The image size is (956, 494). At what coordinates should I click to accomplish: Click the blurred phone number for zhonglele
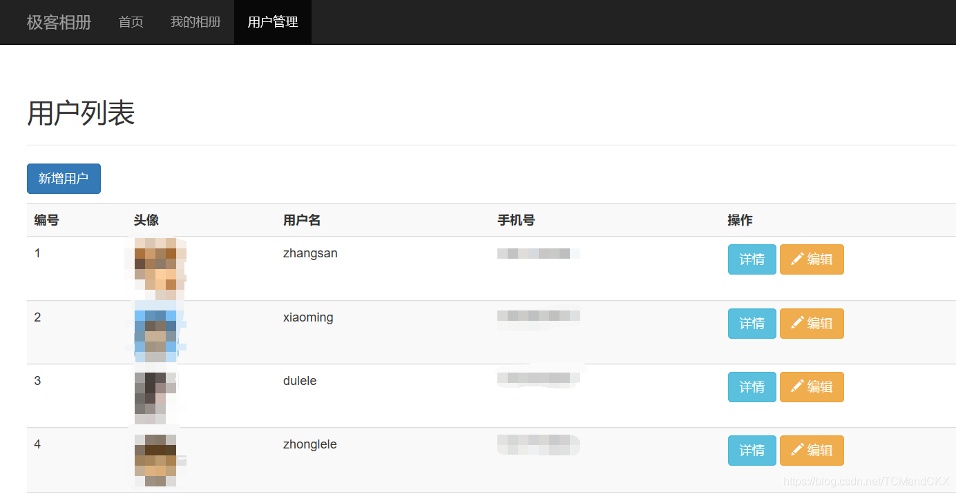click(538, 445)
